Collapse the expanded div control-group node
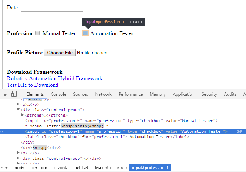 (x=18, y=110)
